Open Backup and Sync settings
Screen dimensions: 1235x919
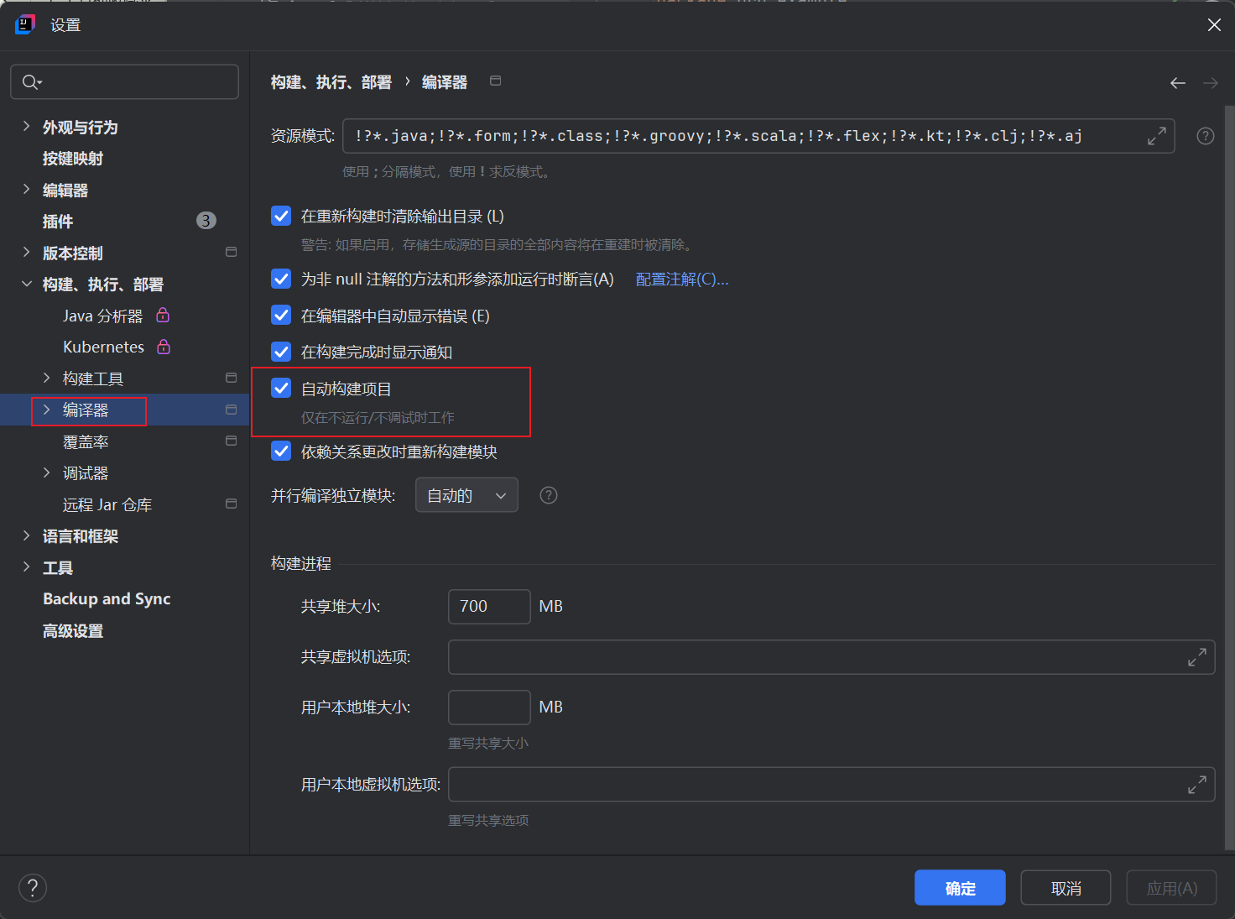tap(107, 599)
